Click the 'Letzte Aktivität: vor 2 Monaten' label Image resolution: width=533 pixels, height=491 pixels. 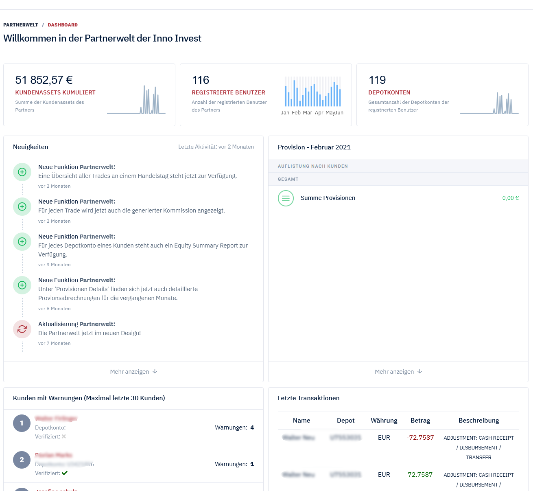(x=216, y=147)
